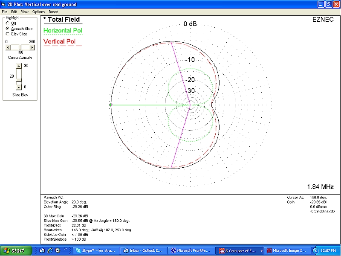341x256 pixels.
Task: Open the Windows Start button
Action: tap(14, 250)
